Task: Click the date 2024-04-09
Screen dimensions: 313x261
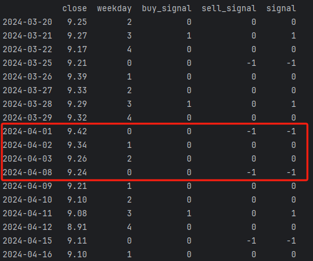Action: [27, 186]
